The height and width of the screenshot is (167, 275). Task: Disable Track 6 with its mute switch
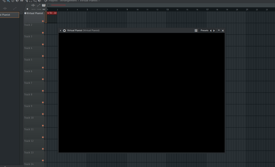pyautogui.click(x=43, y=79)
